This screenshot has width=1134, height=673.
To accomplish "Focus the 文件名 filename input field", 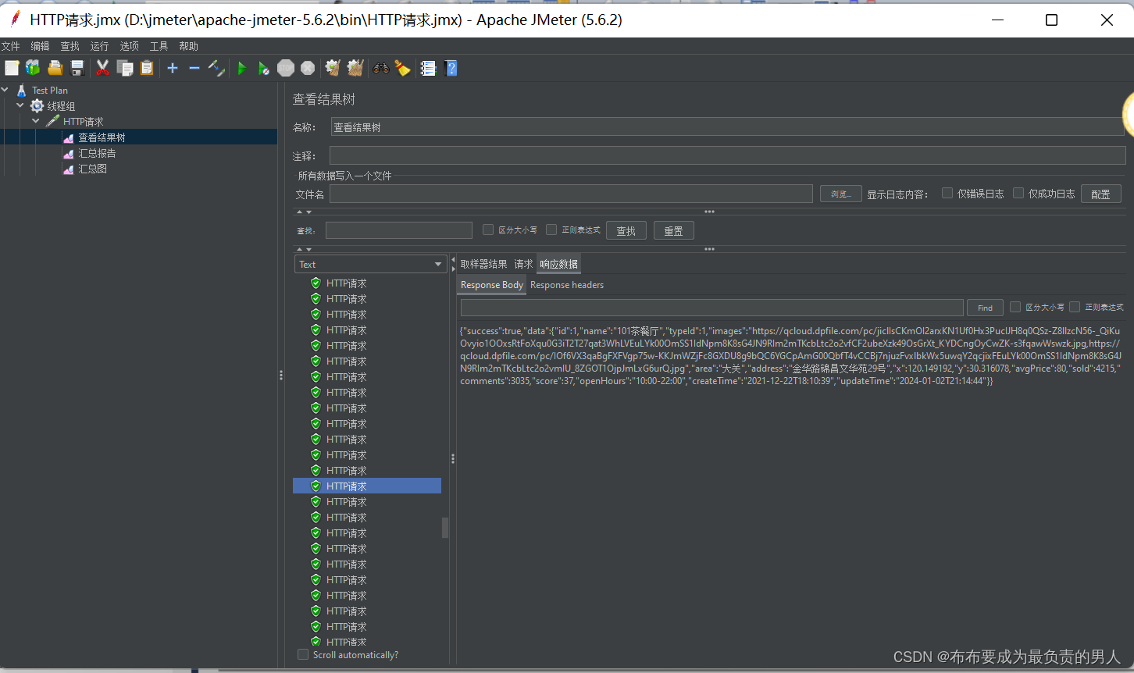I will pyautogui.click(x=571, y=194).
